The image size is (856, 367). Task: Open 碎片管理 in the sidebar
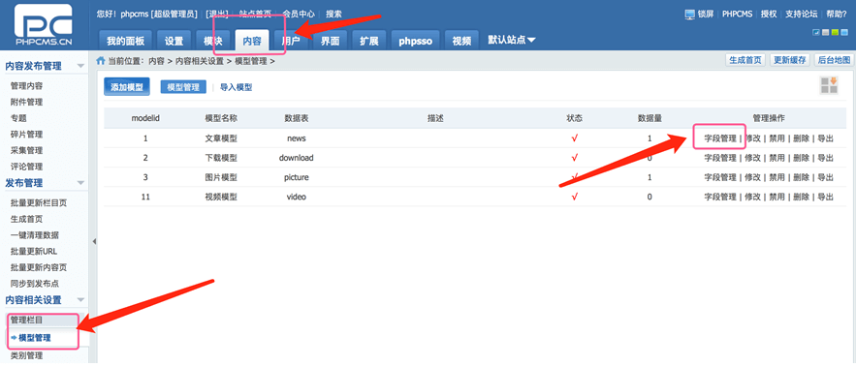click(x=27, y=135)
